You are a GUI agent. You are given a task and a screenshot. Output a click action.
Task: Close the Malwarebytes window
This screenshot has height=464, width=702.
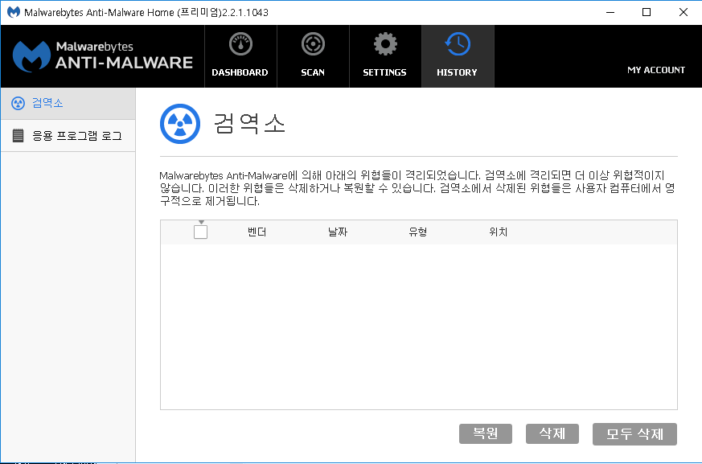684,12
